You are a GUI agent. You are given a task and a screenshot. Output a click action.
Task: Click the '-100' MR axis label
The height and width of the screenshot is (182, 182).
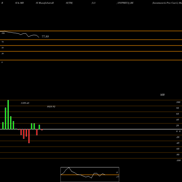[x=178, y=161]
